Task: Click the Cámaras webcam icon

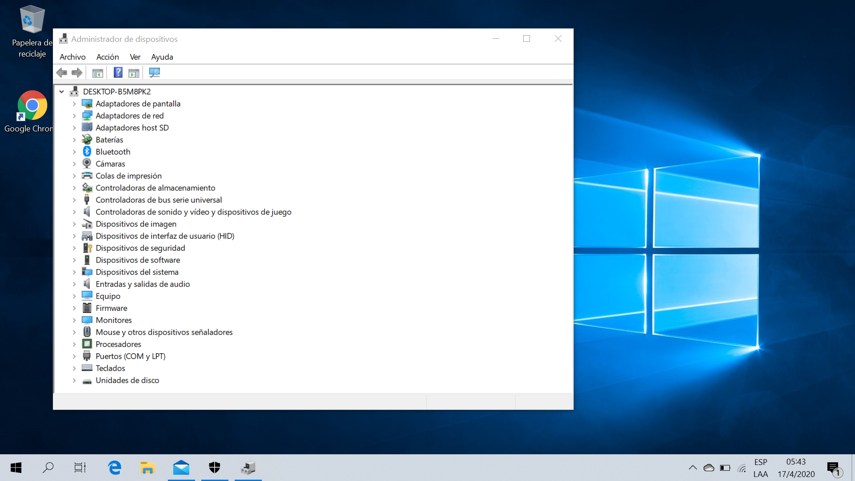Action: tap(87, 164)
